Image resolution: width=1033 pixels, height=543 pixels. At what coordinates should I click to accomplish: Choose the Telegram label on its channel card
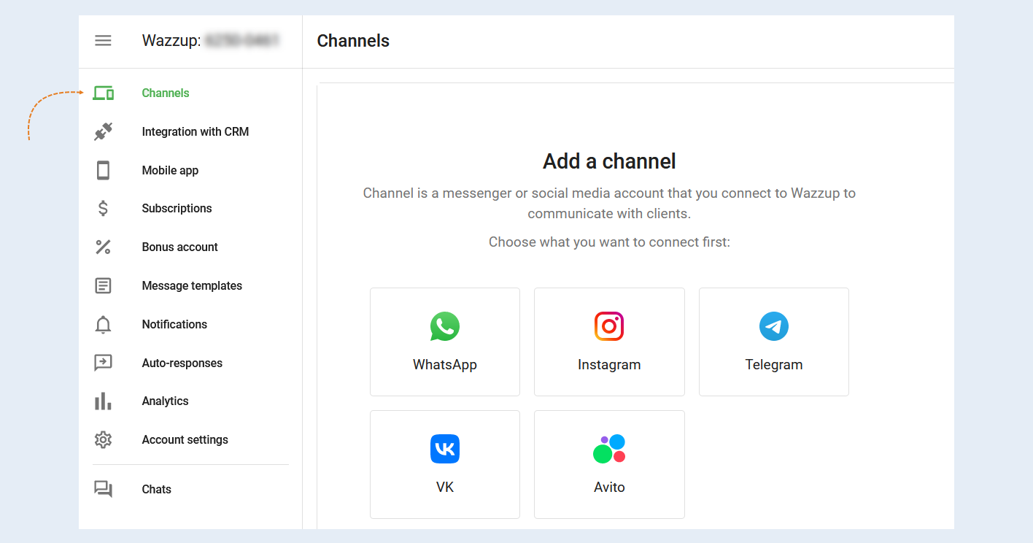click(774, 365)
